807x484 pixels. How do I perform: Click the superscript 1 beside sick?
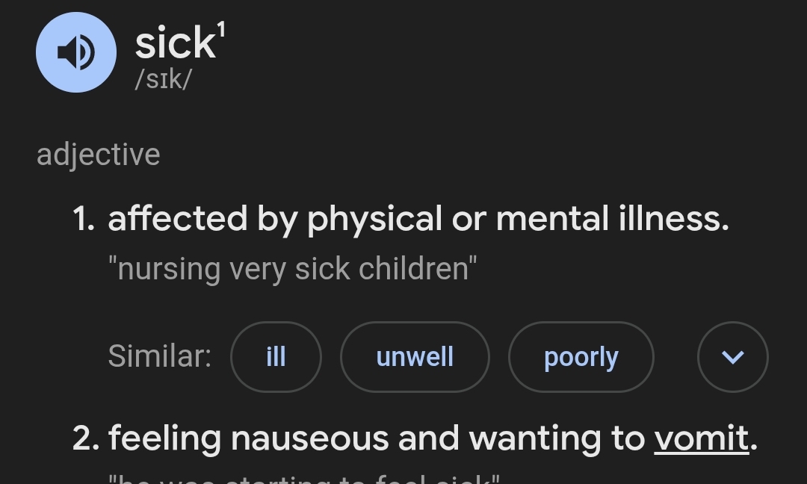pyautogui.click(x=222, y=30)
